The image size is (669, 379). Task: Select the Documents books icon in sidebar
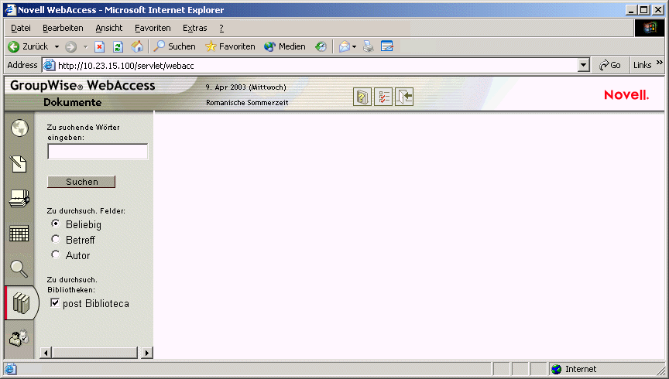point(21,303)
